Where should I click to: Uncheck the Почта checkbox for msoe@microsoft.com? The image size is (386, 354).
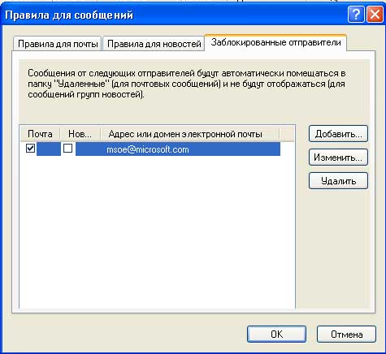click(x=30, y=149)
